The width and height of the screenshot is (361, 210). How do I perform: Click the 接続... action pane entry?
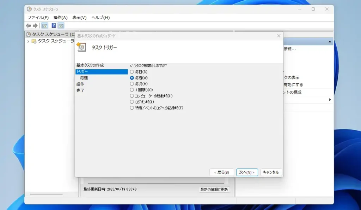[x=290, y=49]
